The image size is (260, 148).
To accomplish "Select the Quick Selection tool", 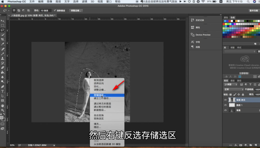I will pyautogui.click(x=3, y=35).
